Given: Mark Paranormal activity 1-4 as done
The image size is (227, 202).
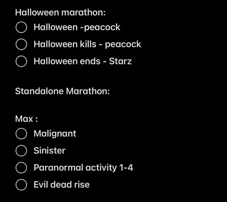Looking at the screenshot, I should pos(21,168).
